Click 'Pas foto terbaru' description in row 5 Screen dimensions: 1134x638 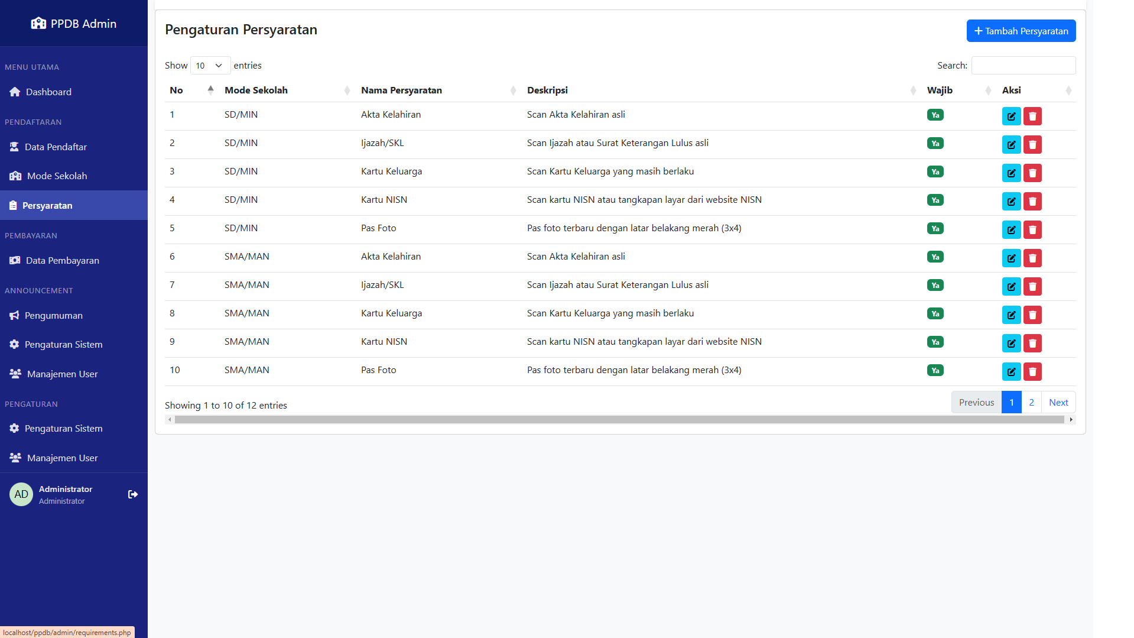[x=634, y=228]
